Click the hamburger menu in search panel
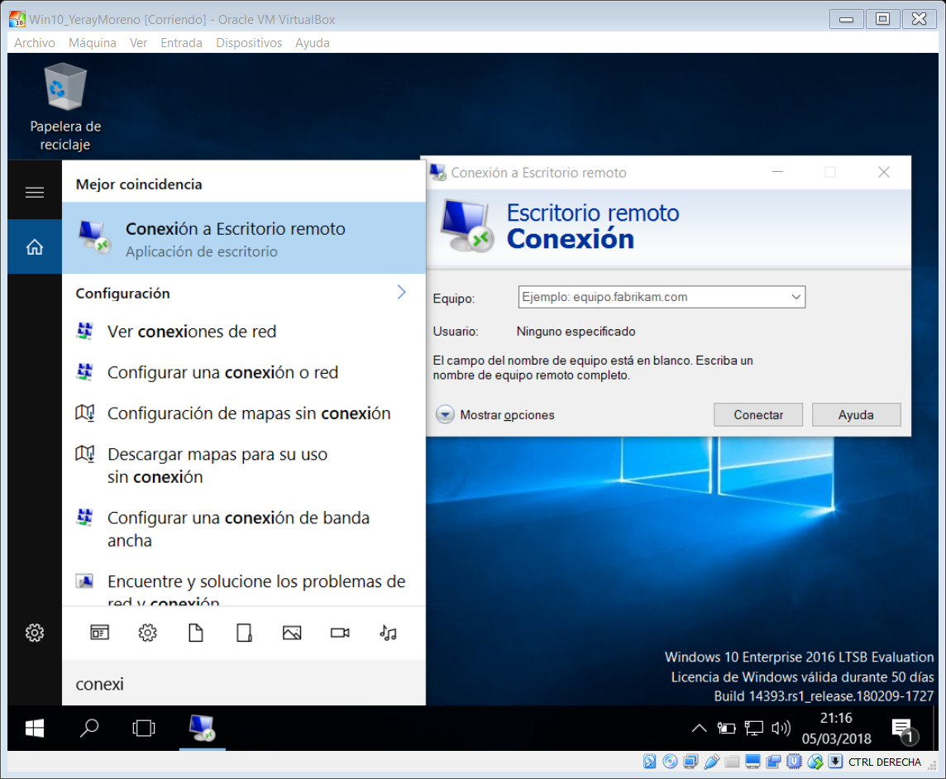The image size is (946, 779). tap(35, 193)
